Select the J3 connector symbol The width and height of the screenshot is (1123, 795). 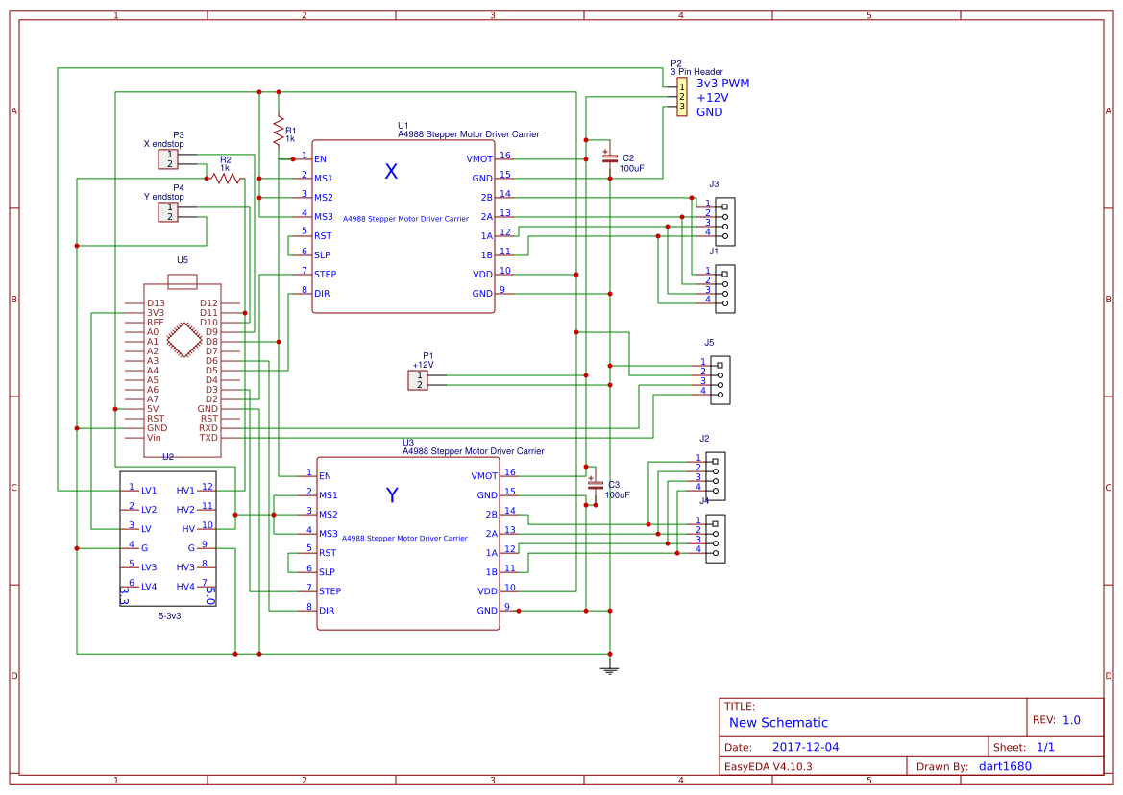click(x=726, y=223)
